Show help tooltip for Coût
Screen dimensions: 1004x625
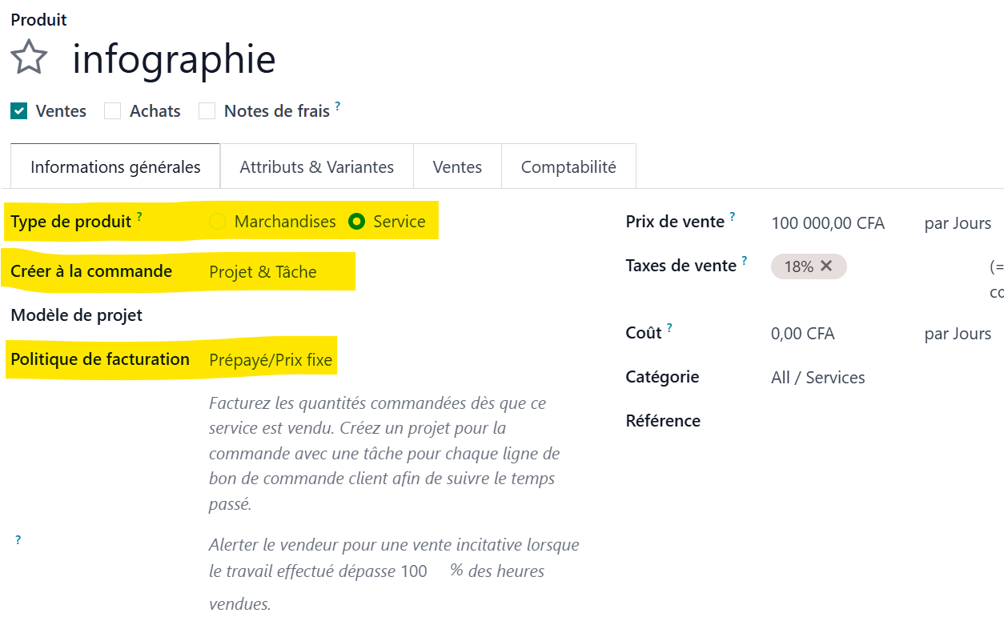coord(669,327)
